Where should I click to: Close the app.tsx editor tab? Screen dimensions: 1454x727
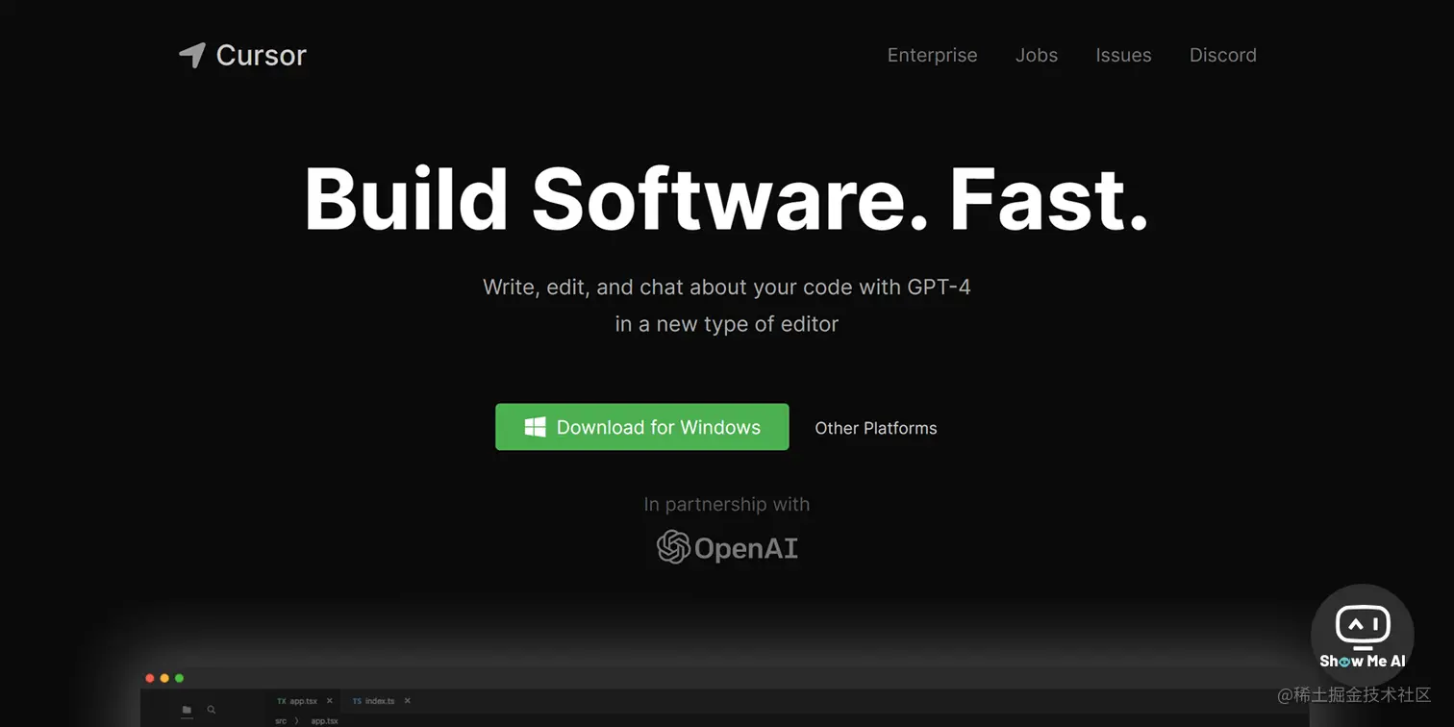[330, 701]
